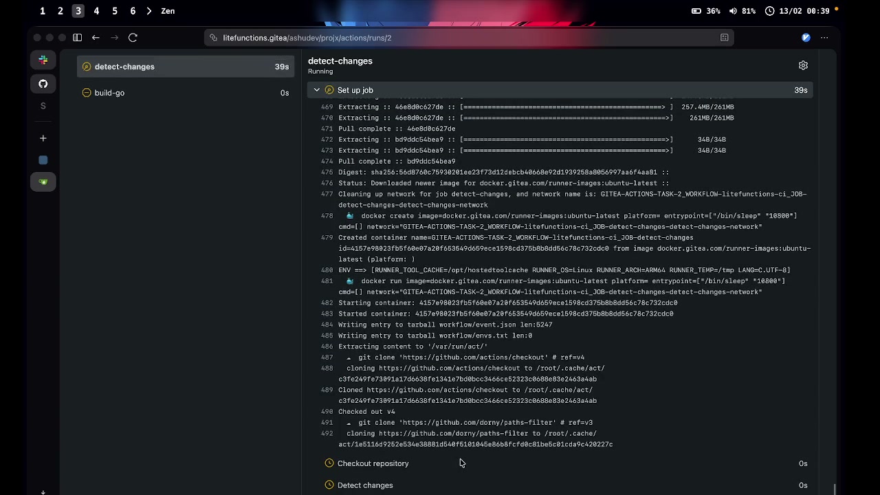
Task: Switch to workspace 1
Action: pyautogui.click(x=43, y=11)
